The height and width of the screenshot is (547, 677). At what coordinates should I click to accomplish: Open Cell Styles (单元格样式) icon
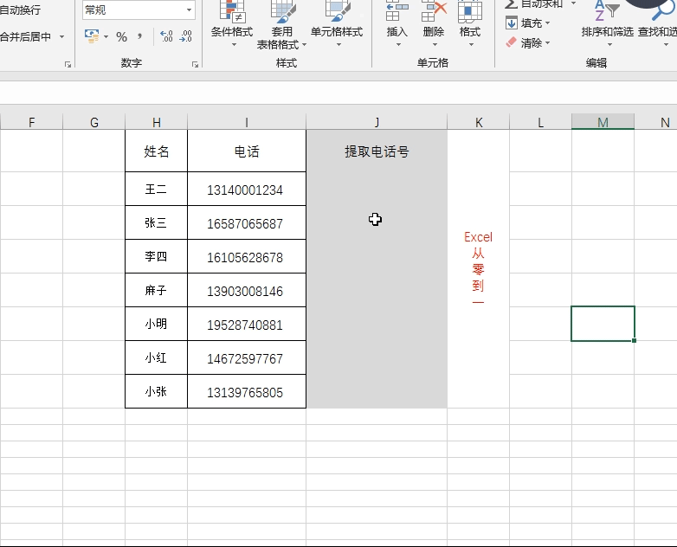[337, 11]
